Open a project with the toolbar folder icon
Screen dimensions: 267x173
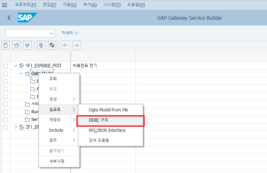click(x=17, y=45)
